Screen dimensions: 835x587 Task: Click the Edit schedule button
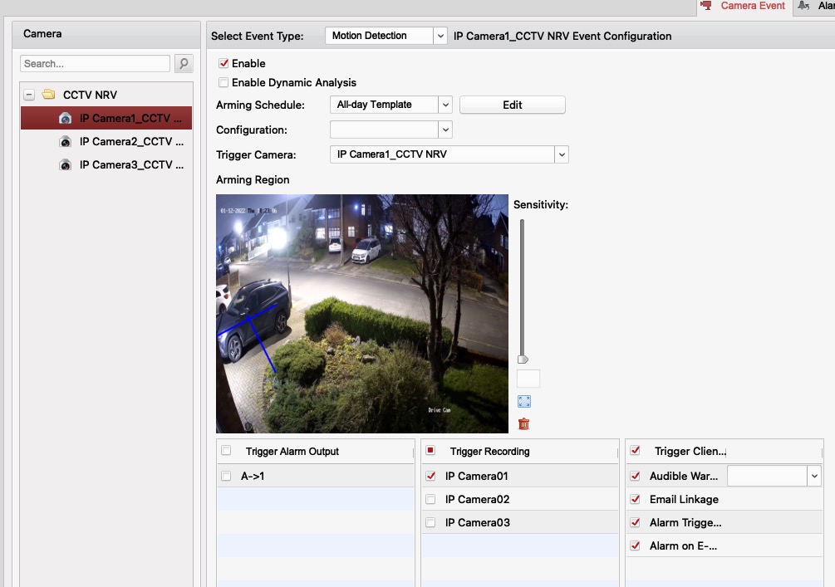[512, 105]
